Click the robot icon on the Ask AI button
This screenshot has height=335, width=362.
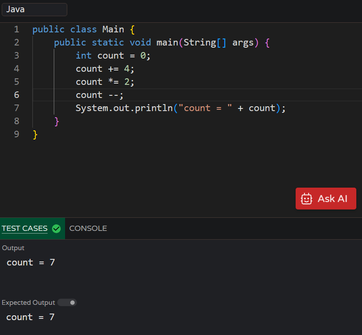[306, 199]
